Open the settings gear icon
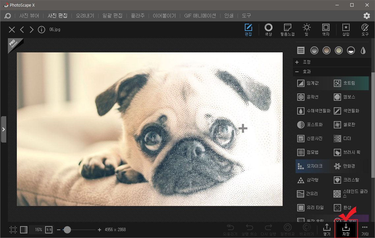375x238 pixels. [367, 16]
